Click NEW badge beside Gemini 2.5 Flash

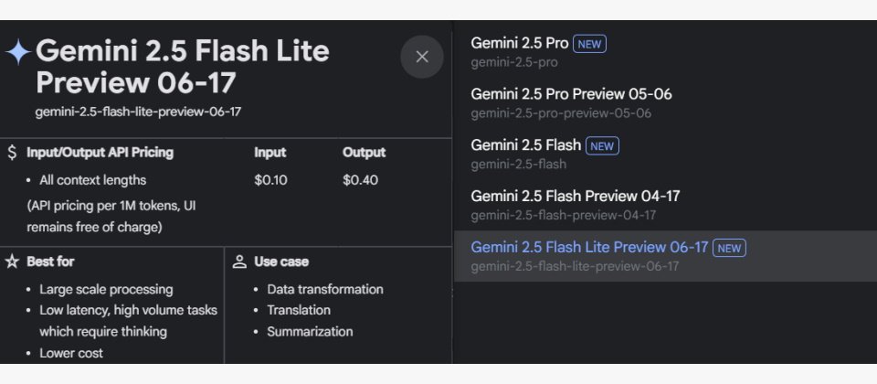tap(601, 146)
